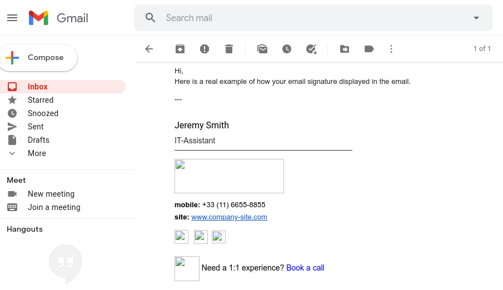Open the main menu hamburger icon

(12, 18)
